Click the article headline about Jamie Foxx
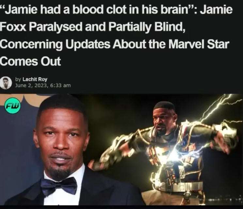Screen dimensions: 243x209 (x=116, y=35)
